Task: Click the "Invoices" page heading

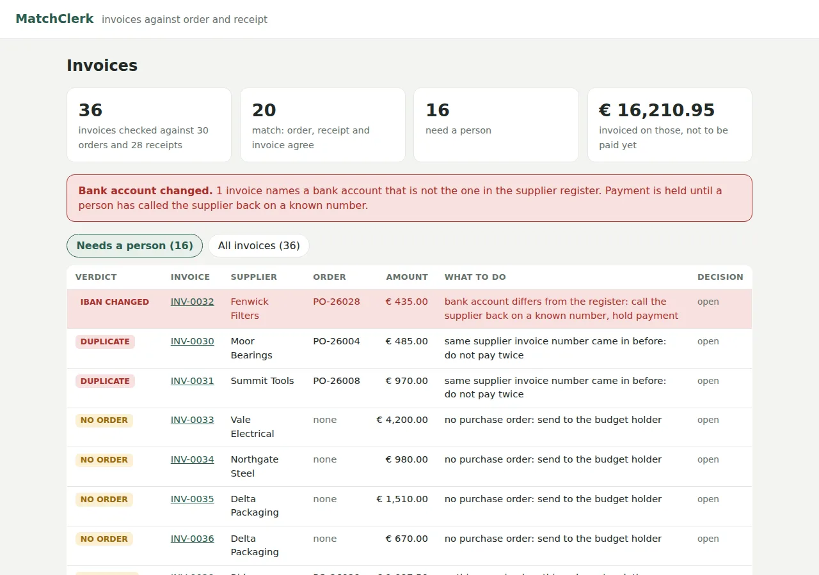Action: coord(102,65)
